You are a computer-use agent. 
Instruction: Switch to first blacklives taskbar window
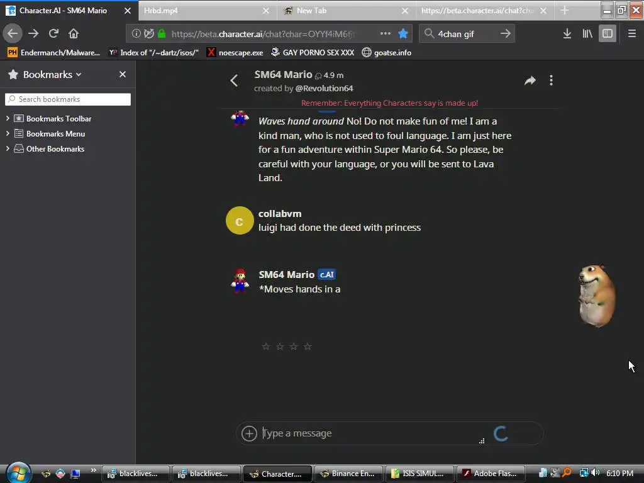pyautogui.click(x=136, y=474)
